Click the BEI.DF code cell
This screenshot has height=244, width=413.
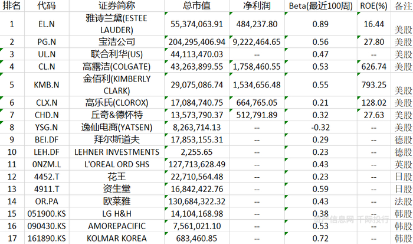pyautogui.click(x=47, y=140)
